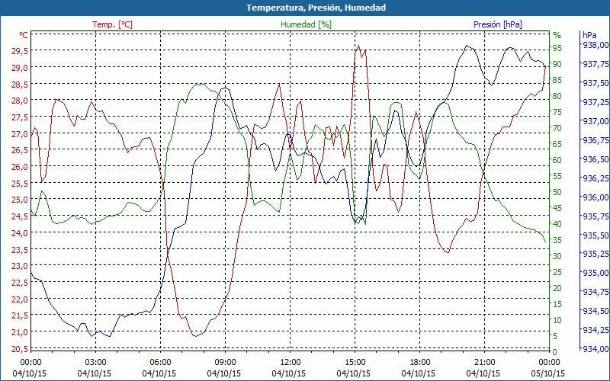Click the '%' unit label on humidity axis
Screen dimensions: 610x381
pos(557,35)
